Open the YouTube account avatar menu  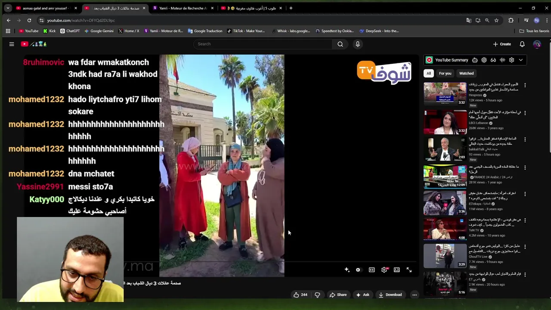[x=536, y=44]
